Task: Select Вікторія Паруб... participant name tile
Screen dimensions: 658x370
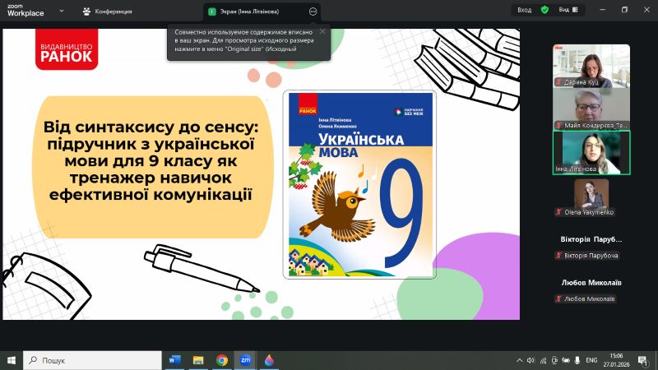Action: click(591, 239)
